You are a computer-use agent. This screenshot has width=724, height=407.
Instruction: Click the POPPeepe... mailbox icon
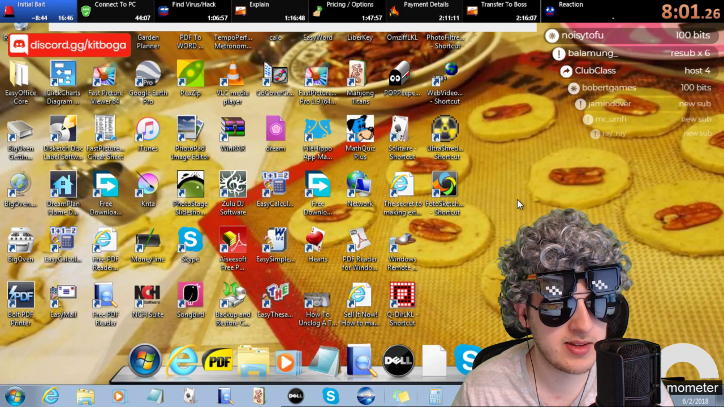(x=402, y=74)
